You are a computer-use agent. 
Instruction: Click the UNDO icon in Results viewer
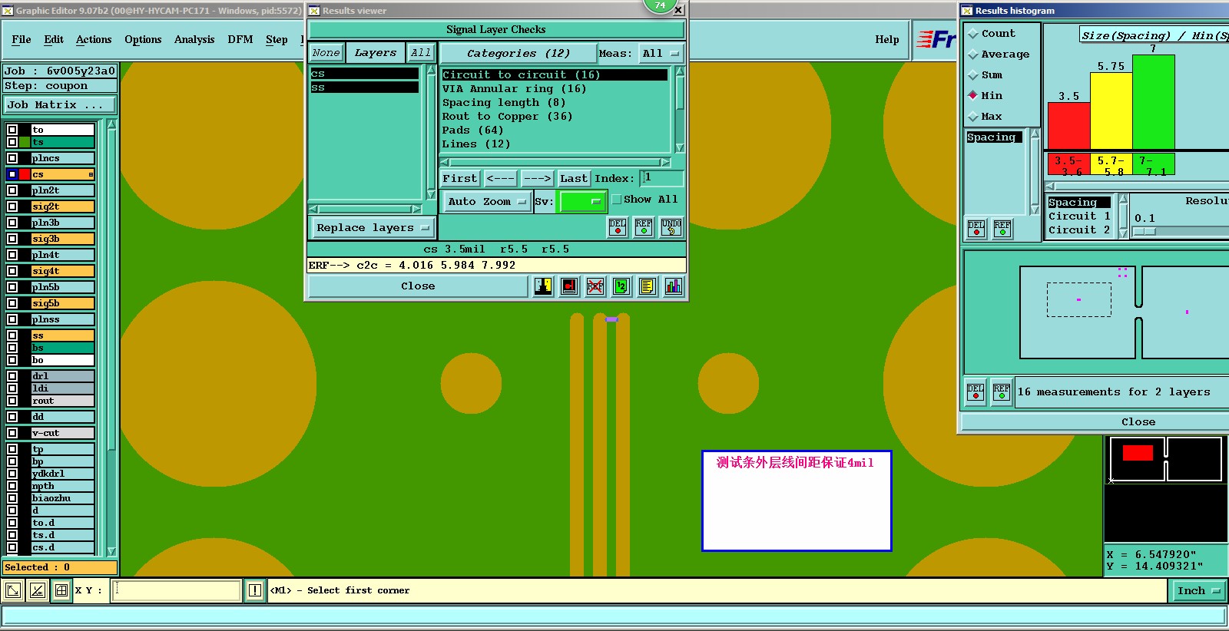pos(671,227)
